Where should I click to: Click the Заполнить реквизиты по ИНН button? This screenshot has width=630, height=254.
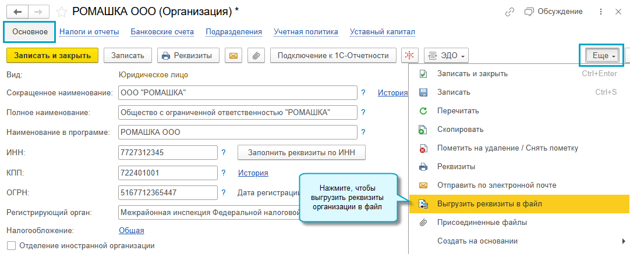301,153
